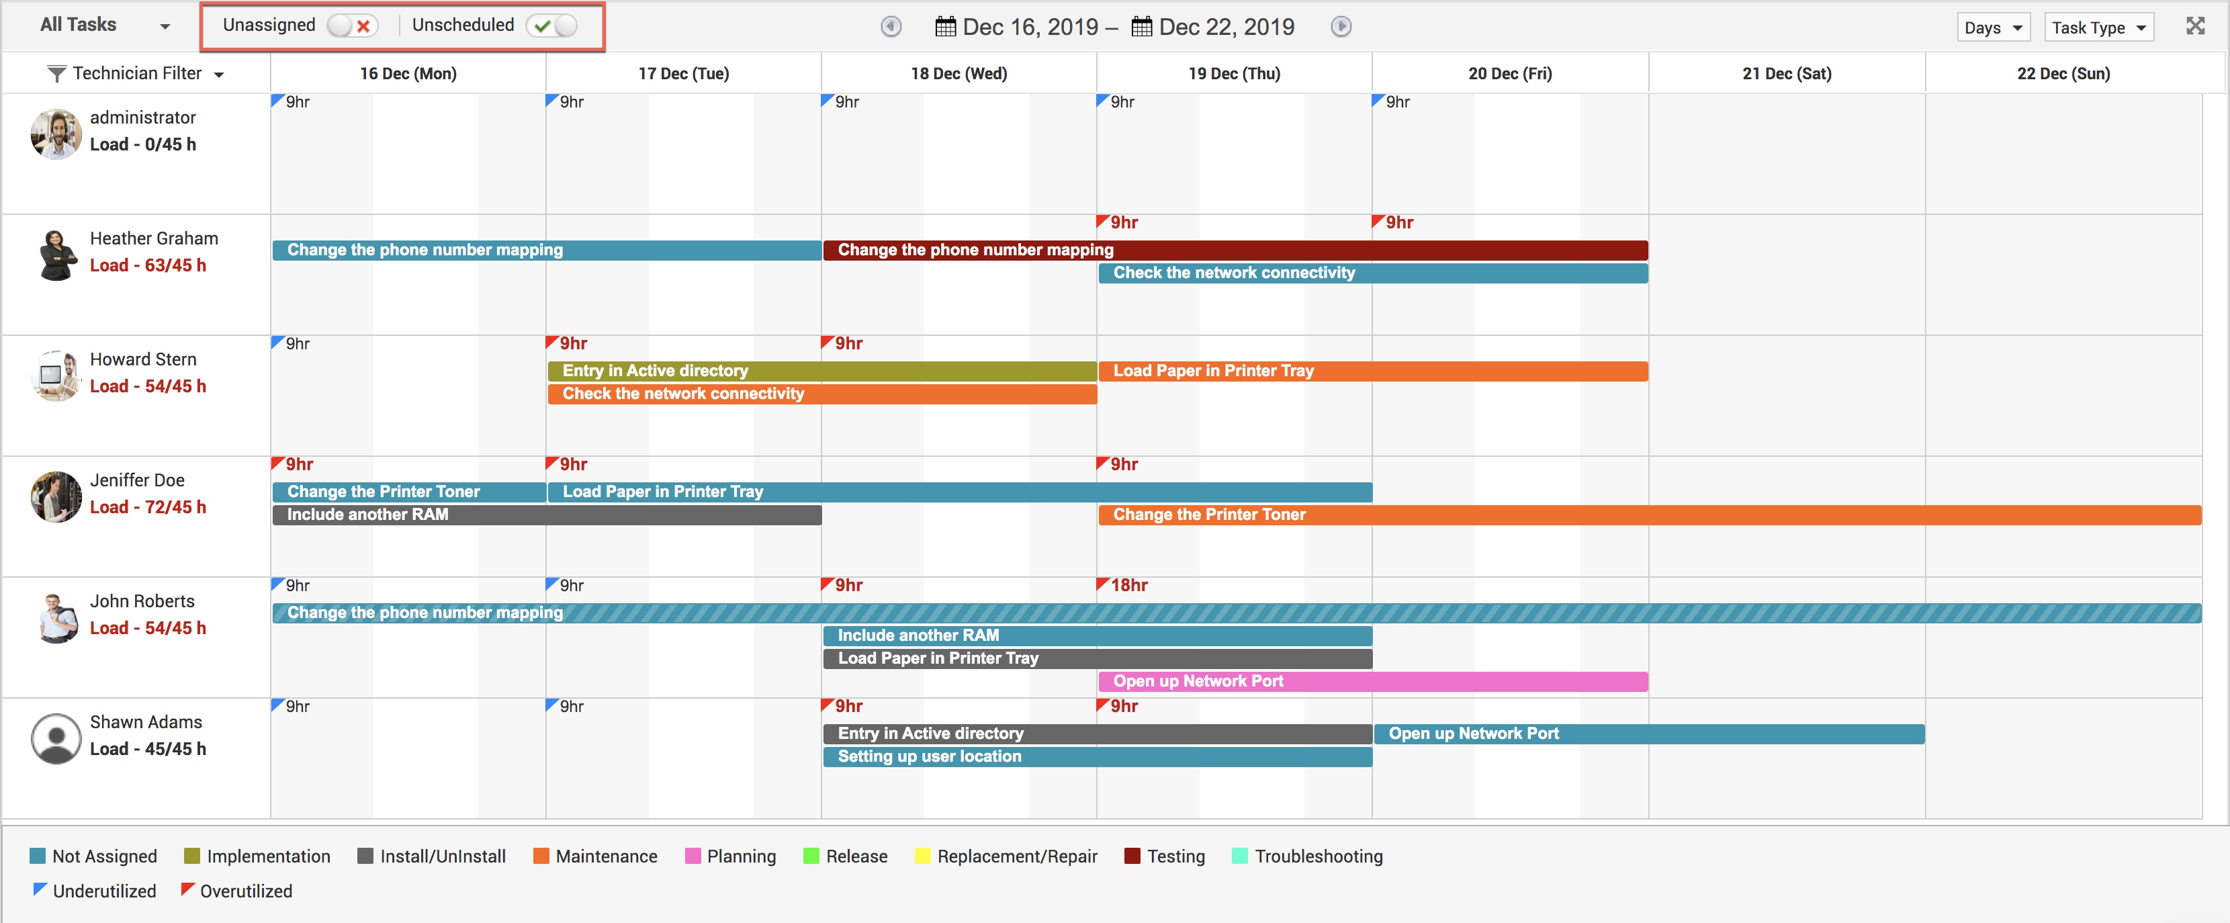This screenshot has height=923, width=2230.
Task: Open Heather Graham's avatar
Action: point(56,255)
